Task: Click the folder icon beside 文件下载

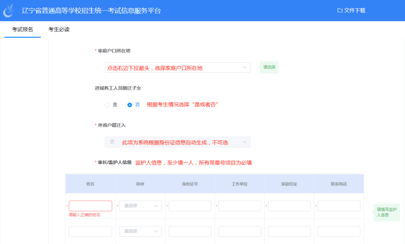Action: pos(340,11)
